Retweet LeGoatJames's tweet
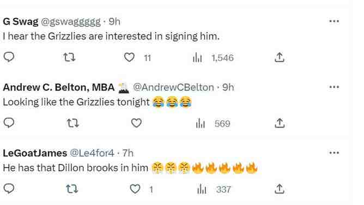Screen dimensions: 364x205 [72, 189]
